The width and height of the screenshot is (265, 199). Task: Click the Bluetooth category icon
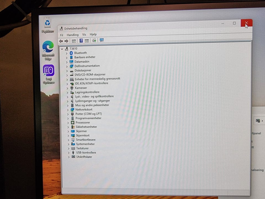[x=71, y=53]
